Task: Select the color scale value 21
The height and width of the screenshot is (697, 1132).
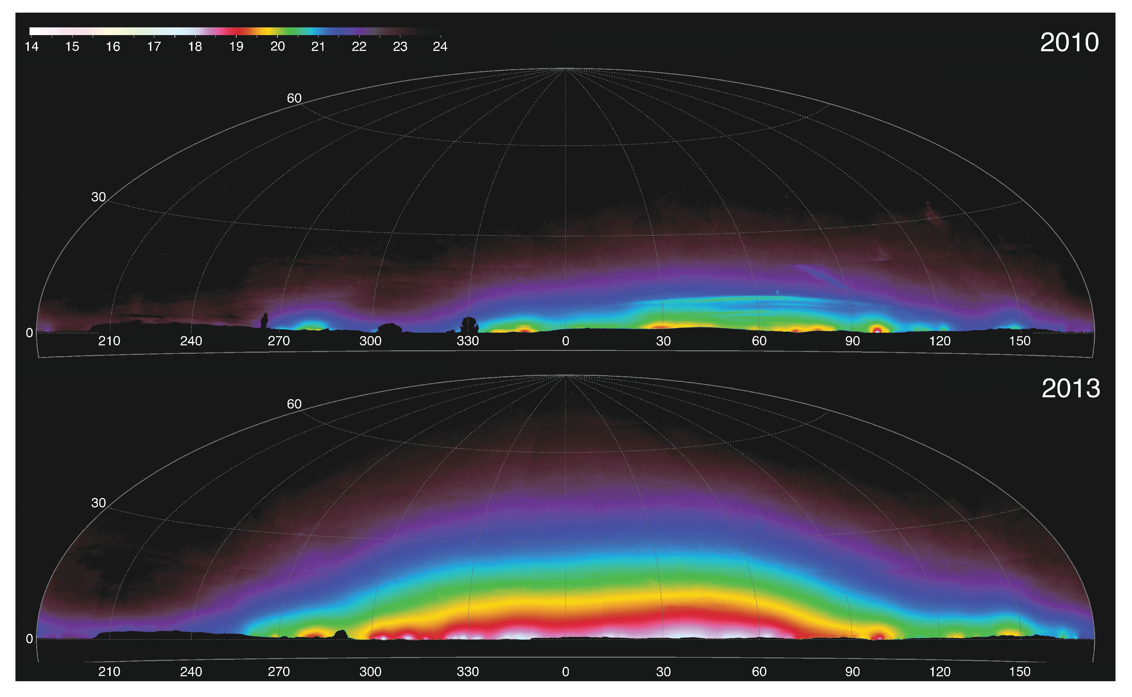Action: pyautogui.click(x=318, y=47)
